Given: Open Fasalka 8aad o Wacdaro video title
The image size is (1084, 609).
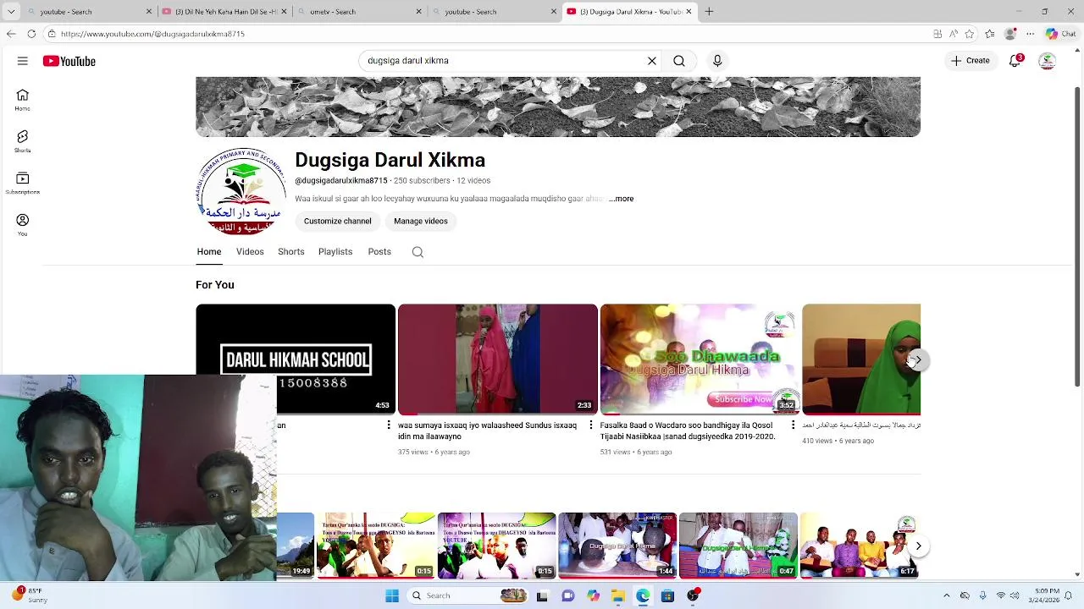Looking at the screenshot, I should pyautogui.click(x=688, y=431).
